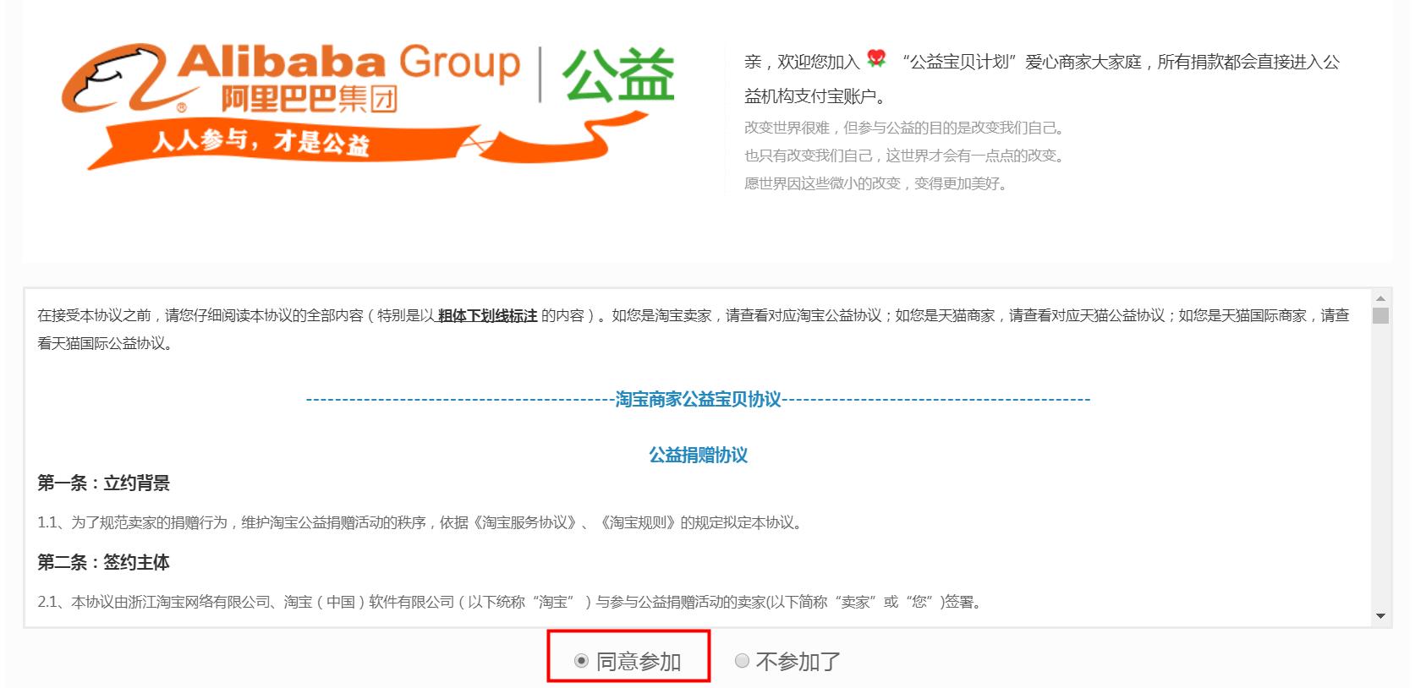Click the scrollbar up arrow in agreement box
The height and width of the screenshot is (688, 1415).
[1380, 298]
